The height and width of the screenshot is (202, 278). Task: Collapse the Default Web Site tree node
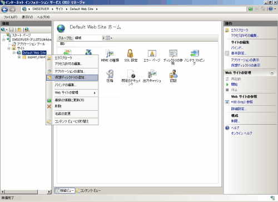(x=14, y=53)
